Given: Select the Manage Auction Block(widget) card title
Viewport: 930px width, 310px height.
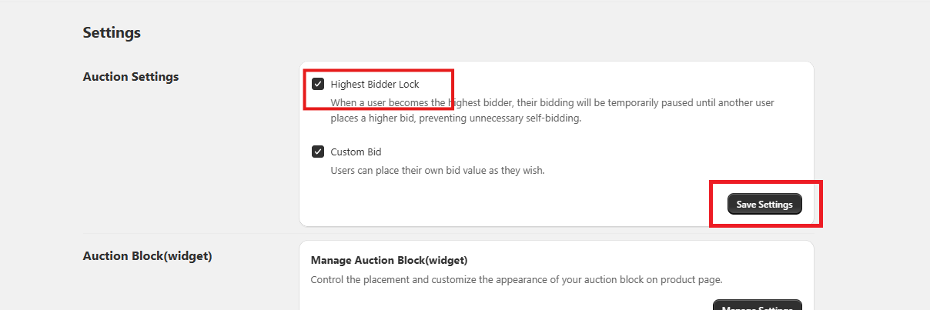Looking at the screenshot, I should [x=389, y=260].
